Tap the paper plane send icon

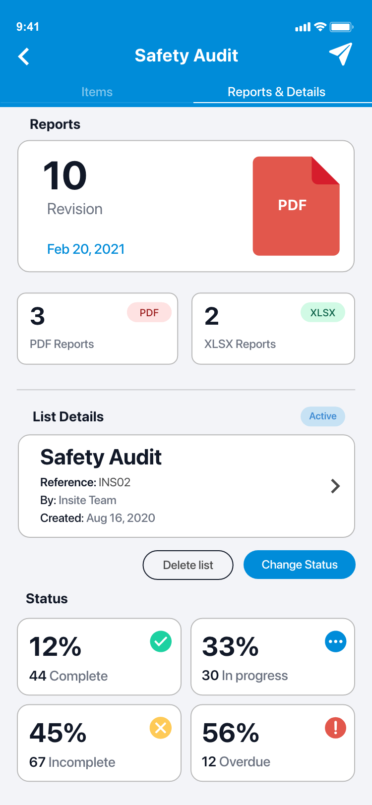pos(340,54)
